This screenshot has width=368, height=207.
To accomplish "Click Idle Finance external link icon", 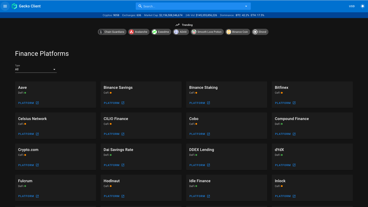I will [208, 196].
